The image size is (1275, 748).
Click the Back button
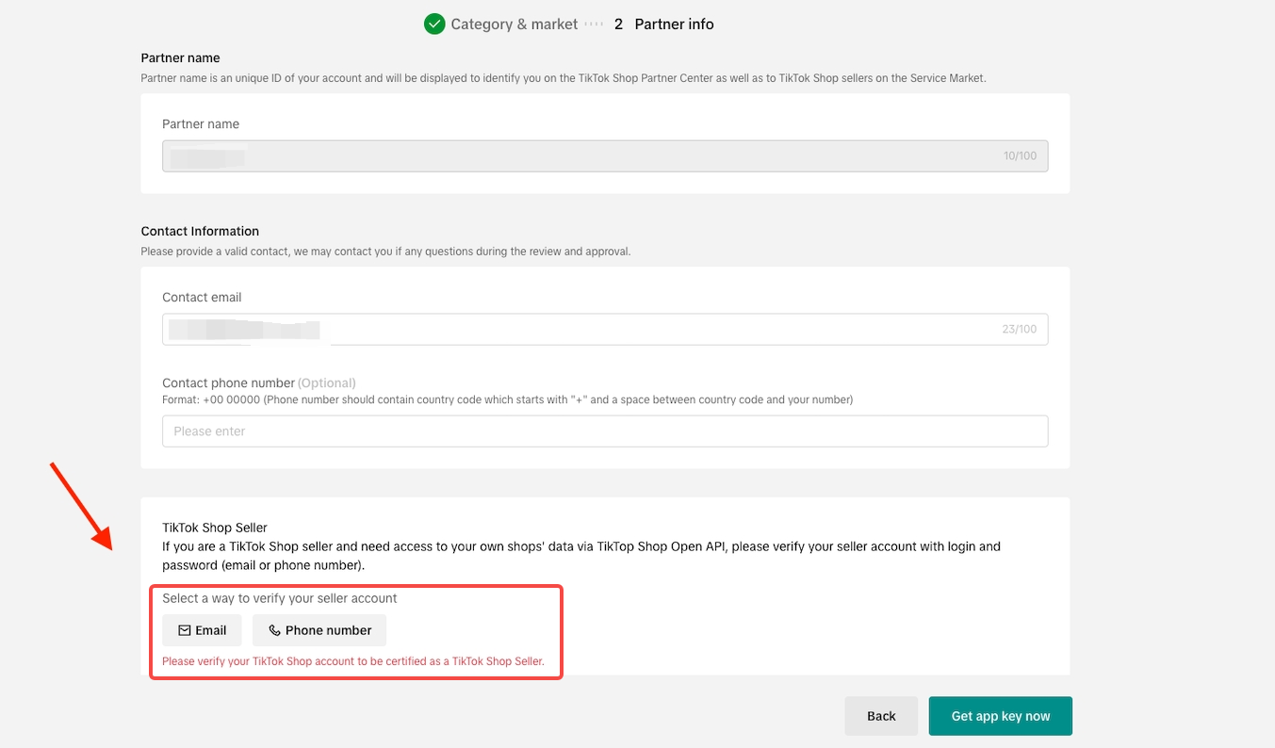click(881, 716)
